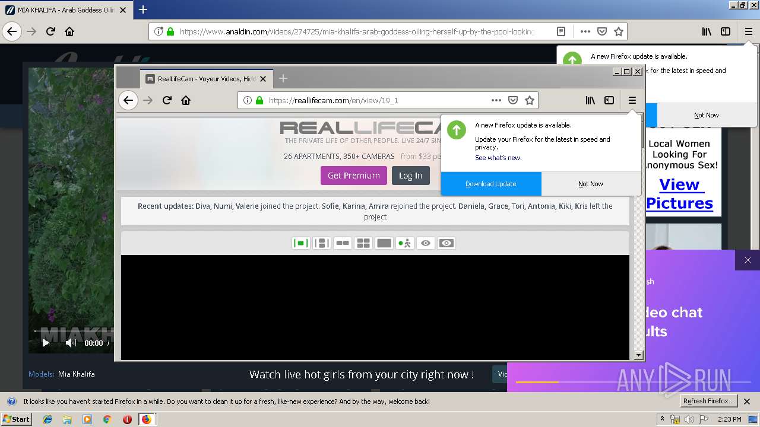Open home page in the front Firefox window

coord(186,100)
